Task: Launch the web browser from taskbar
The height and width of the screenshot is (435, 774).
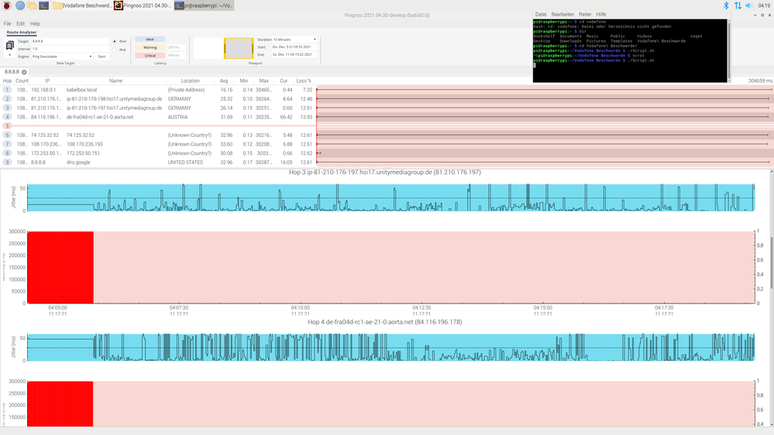Action: click(19, 5)
